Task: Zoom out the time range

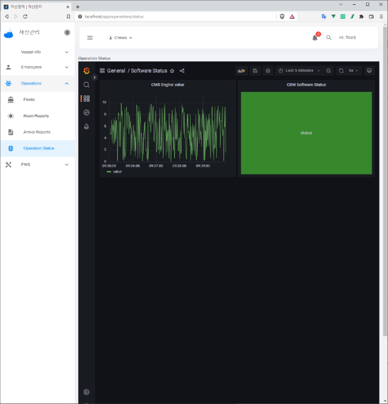Action: 328,70
